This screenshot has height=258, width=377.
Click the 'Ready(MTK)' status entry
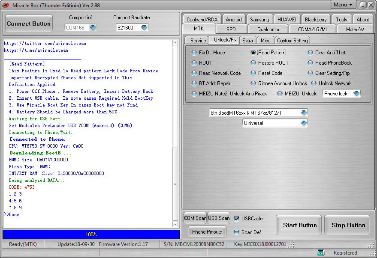click(x=23, y=244)
